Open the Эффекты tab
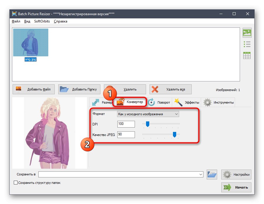The width and height of the screenshot is (264, 204). point(186,102)
